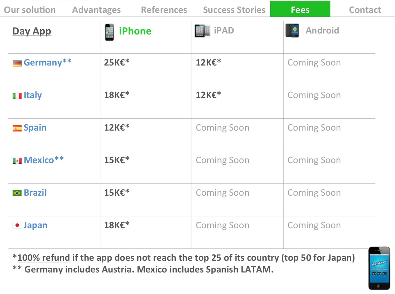
Task: Click Germany Android Coming Soon cell
Action: (314, 62)
